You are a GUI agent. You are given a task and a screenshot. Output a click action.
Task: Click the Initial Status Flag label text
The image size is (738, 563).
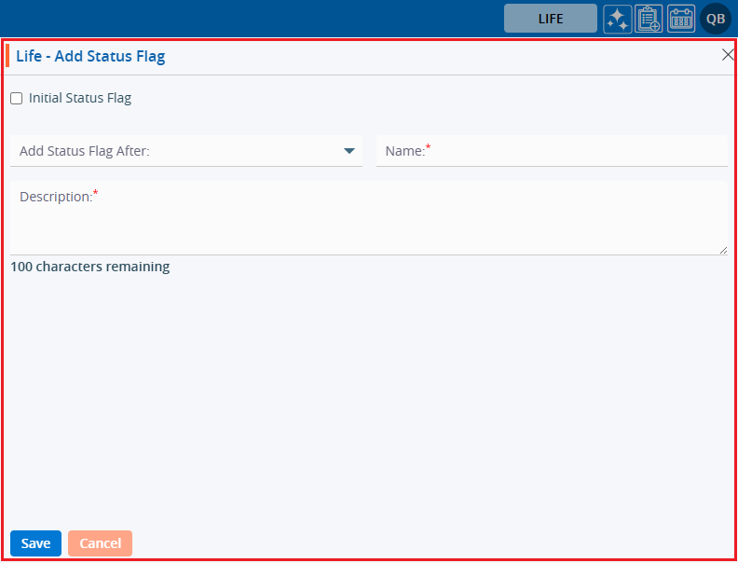[x=80, y=98]
